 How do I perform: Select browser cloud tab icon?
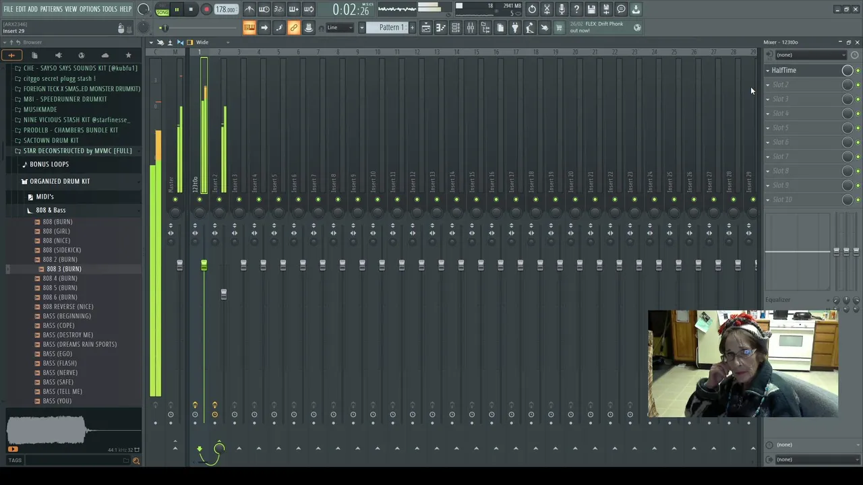pos(105,55)
